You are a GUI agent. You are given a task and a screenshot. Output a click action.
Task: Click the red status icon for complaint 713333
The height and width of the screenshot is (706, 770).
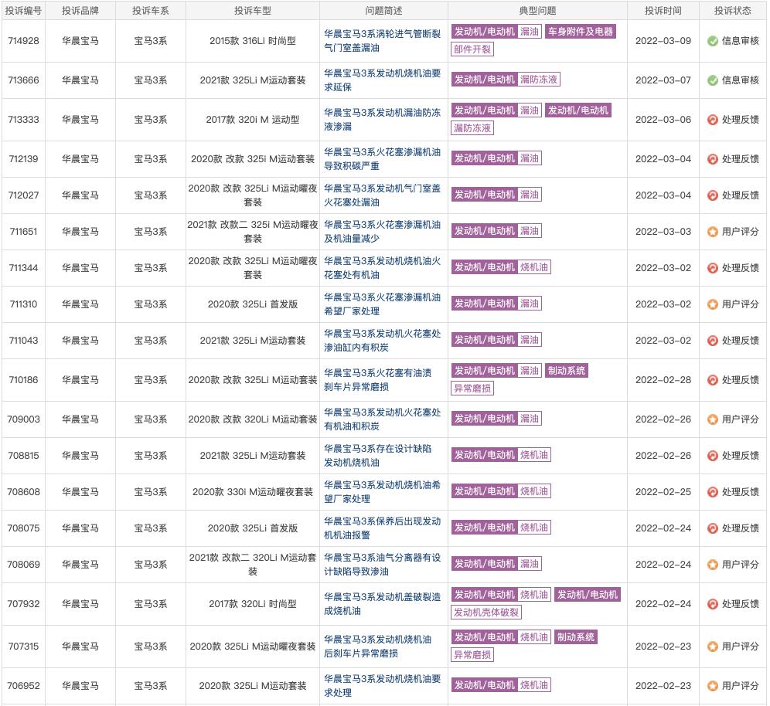coord(713,120)
